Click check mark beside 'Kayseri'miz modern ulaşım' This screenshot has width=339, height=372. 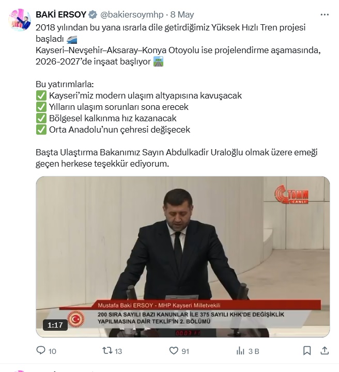pyautogui.click(x=41, y=95)
